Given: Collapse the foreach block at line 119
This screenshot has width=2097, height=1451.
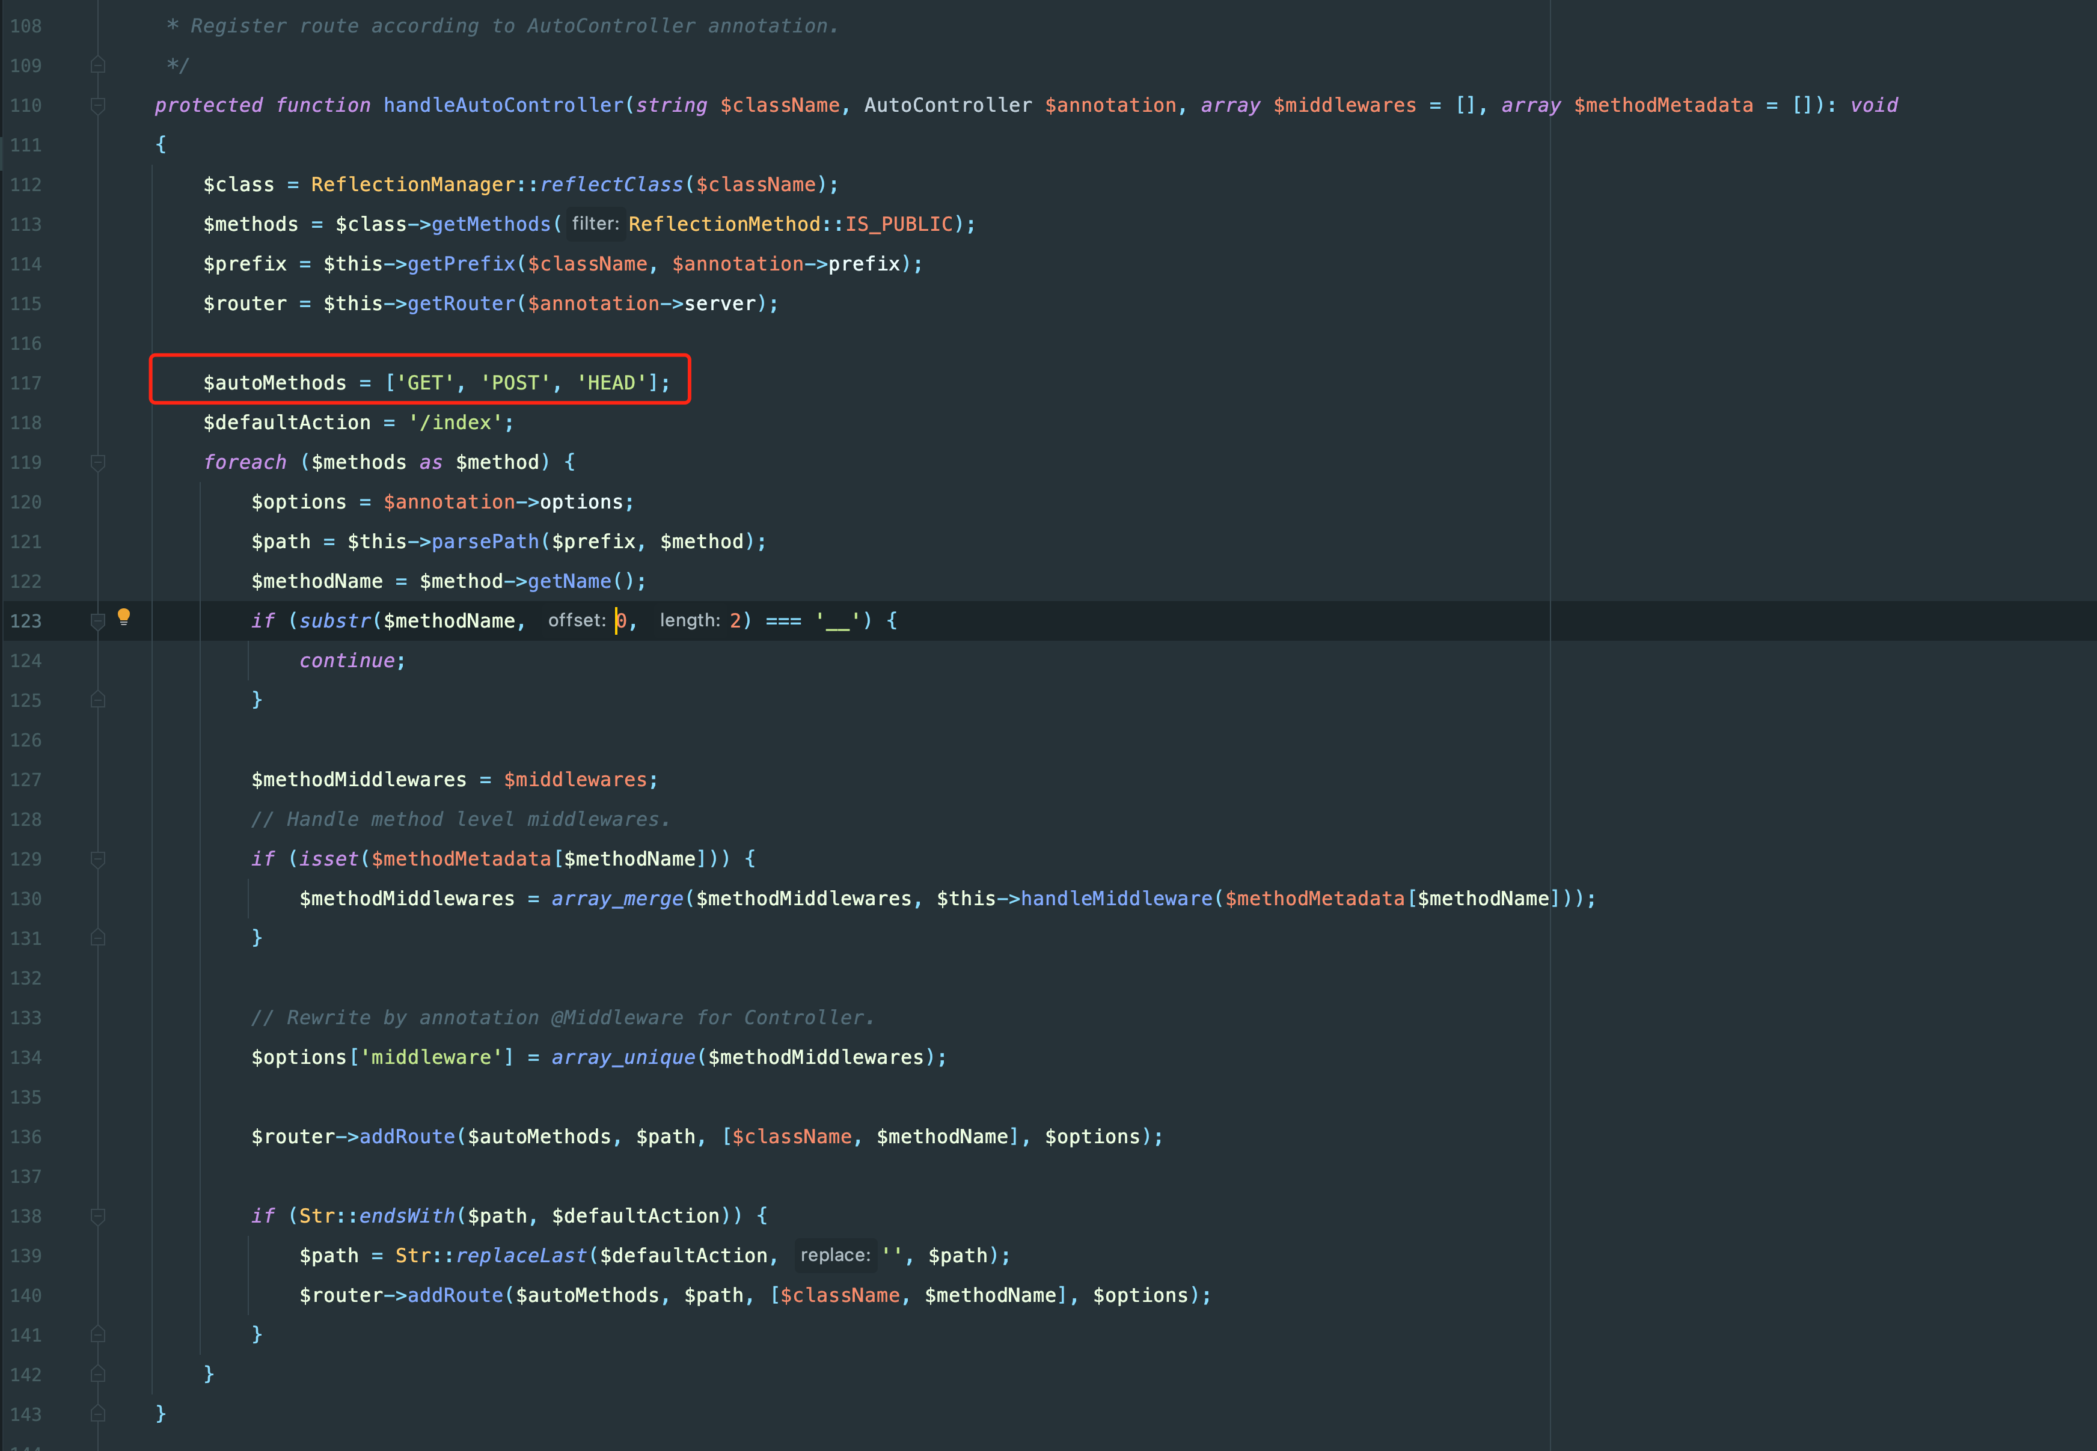Looking at the screenshot, I should click(x=98, y=462).
